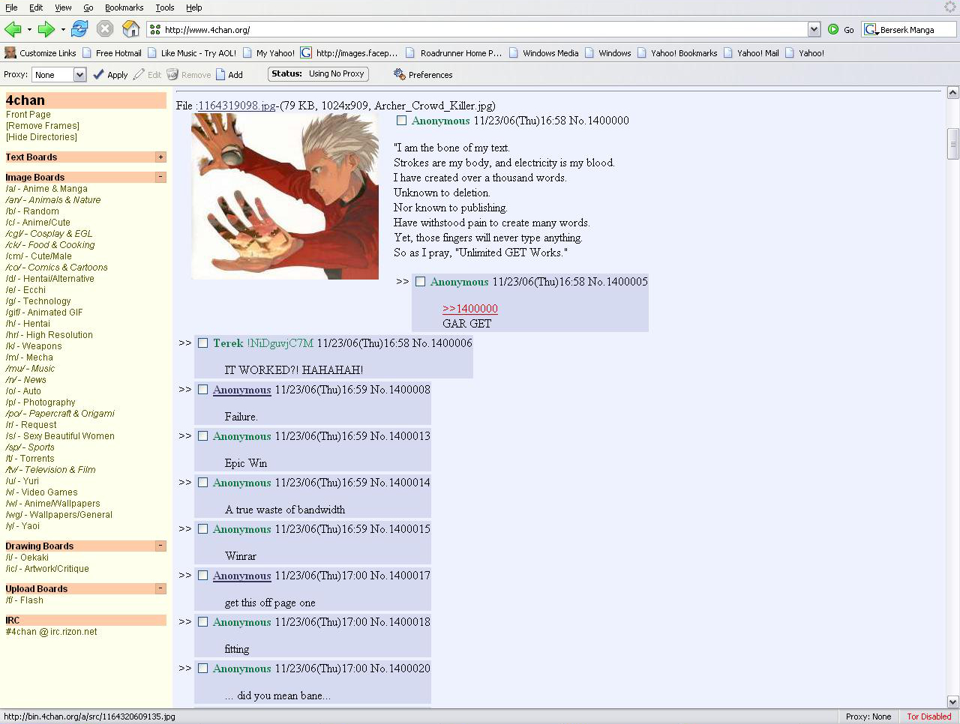960x724 pixels.
Task: Check the box for post No.1400018
Action: pos(203,622)
